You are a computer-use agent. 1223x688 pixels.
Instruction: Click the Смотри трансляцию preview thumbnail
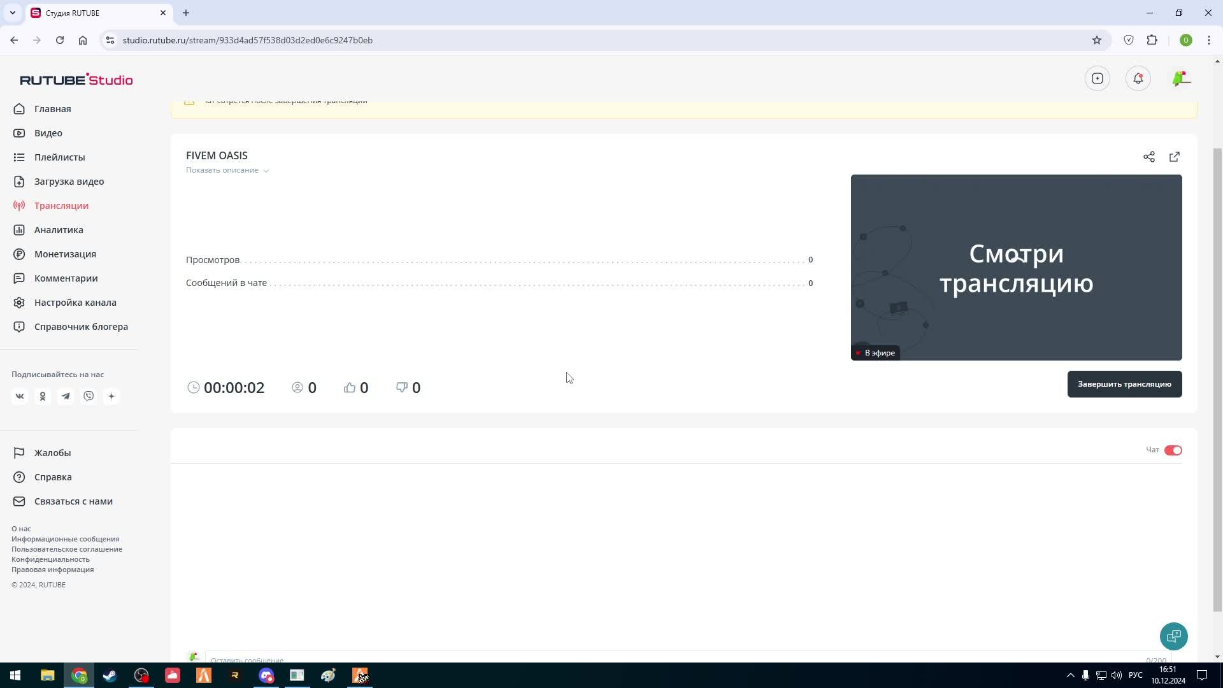pyautogui.click(x=1016, y=268)
